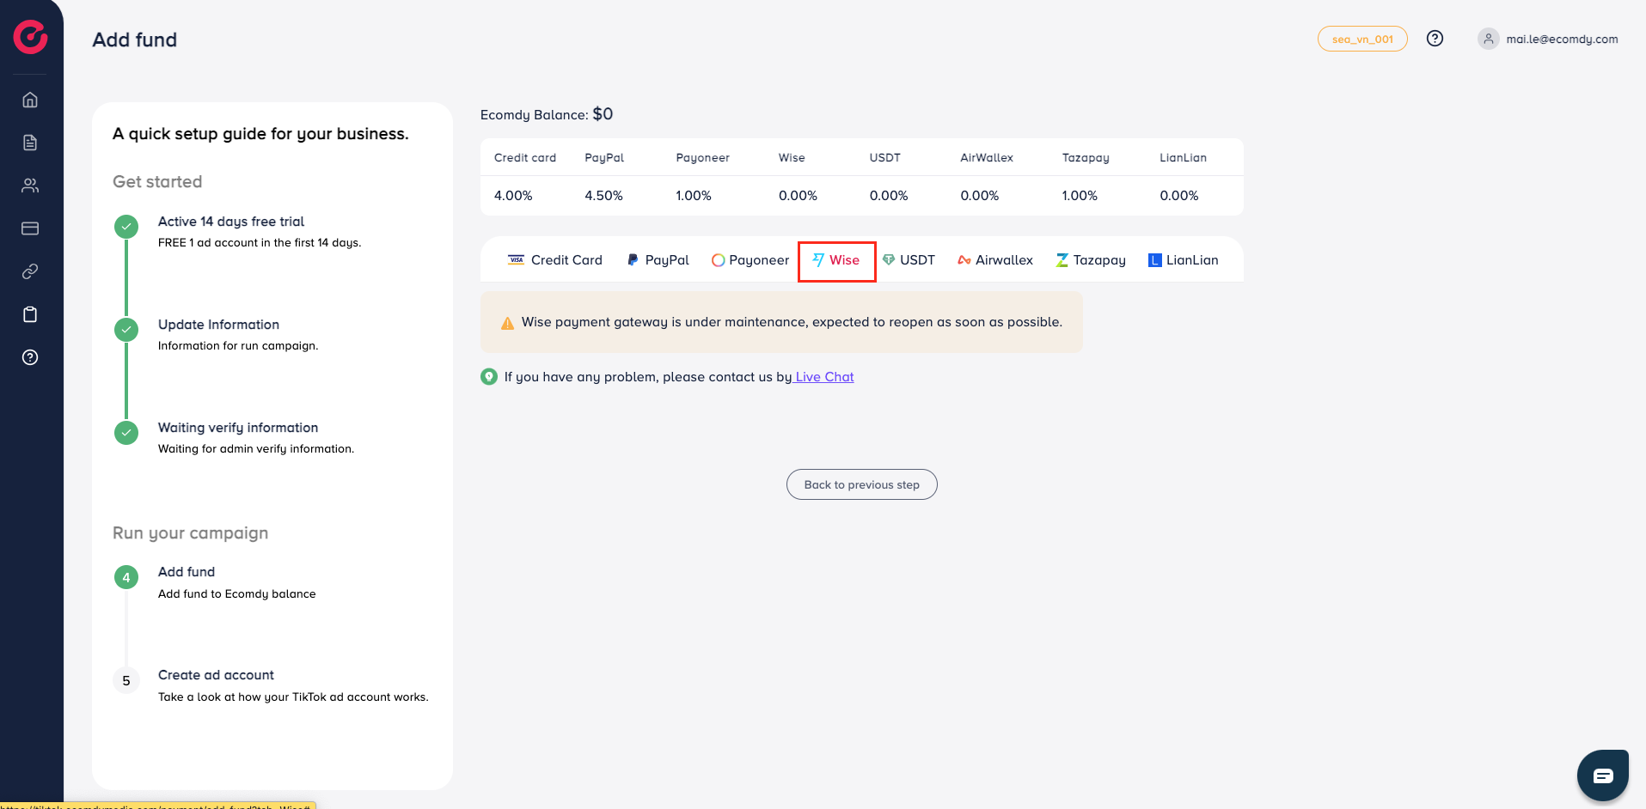Open the payment card icon in the sidebar

tap(30, 228)
